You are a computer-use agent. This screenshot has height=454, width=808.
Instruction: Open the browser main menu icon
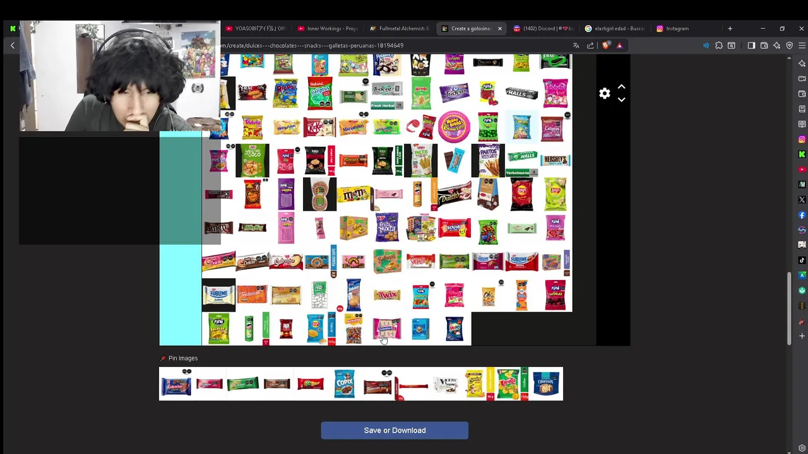[802, 45]
